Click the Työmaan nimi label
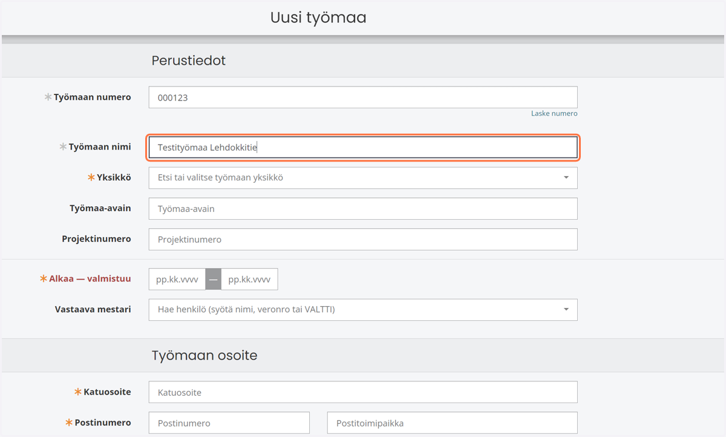 click(100, 146)
